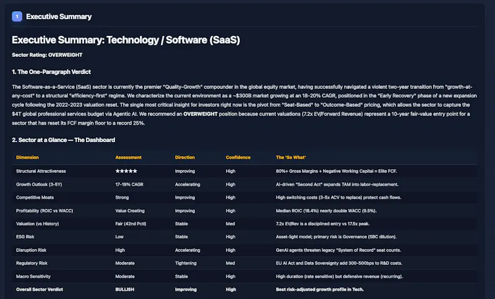Click 'Stable' direction in Macro Sensitivity row
Viewport: 495px width, 299px height.
point(181,276)
